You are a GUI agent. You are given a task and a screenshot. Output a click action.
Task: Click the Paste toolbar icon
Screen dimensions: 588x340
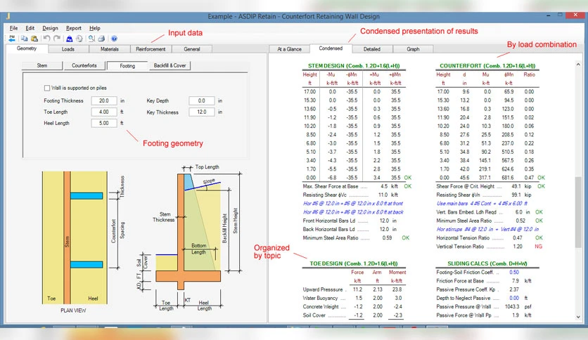click(x=34, y=39)
